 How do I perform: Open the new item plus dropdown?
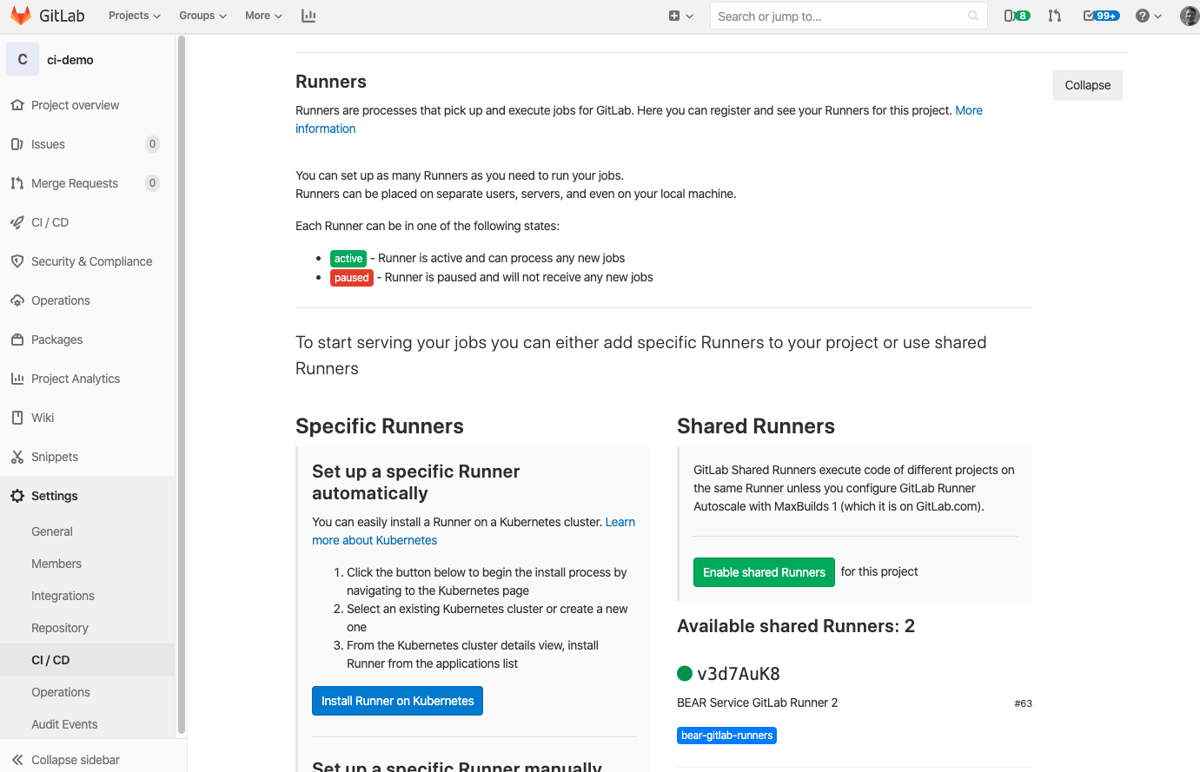coord(680,16)
